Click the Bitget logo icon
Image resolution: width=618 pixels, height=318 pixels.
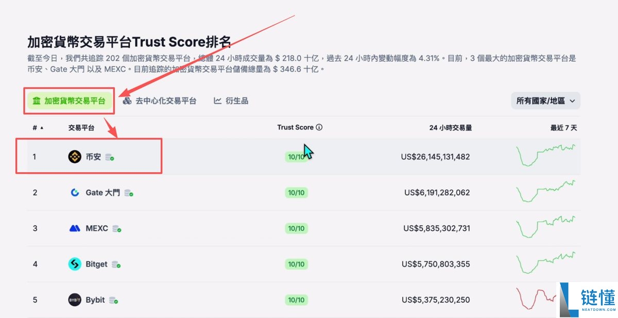(x=75, y=264)
